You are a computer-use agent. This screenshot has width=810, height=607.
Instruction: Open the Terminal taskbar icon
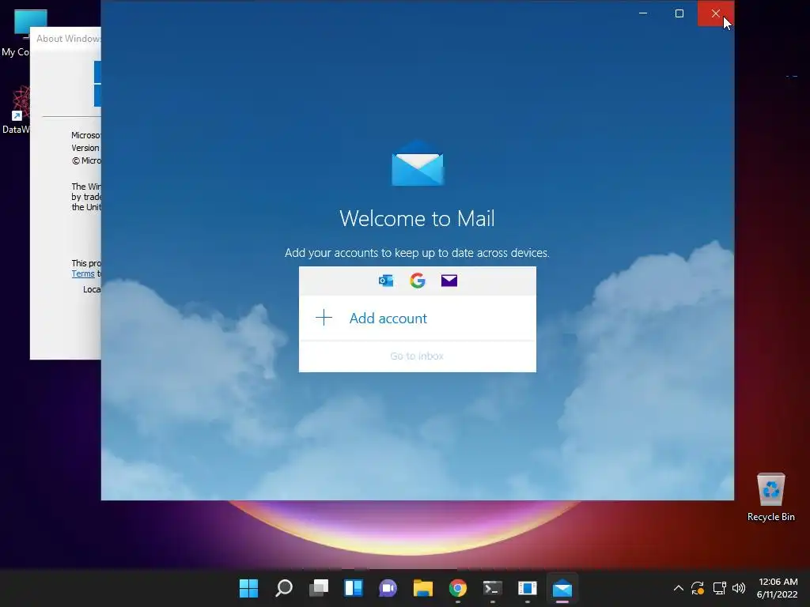(x=492, y=587)
